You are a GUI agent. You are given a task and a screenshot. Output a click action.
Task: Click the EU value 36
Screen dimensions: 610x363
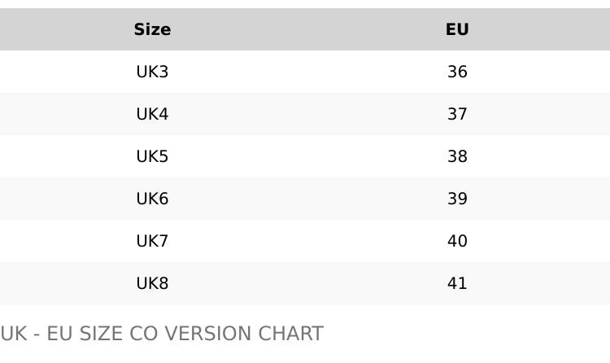tap(457, 72)
